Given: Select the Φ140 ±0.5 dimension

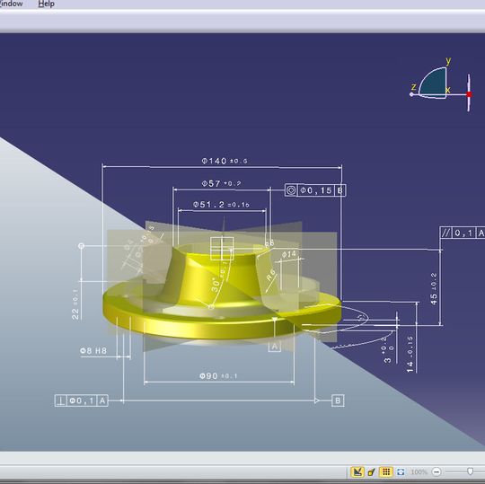Looking at the screenshot, I should tap(225, 161).
